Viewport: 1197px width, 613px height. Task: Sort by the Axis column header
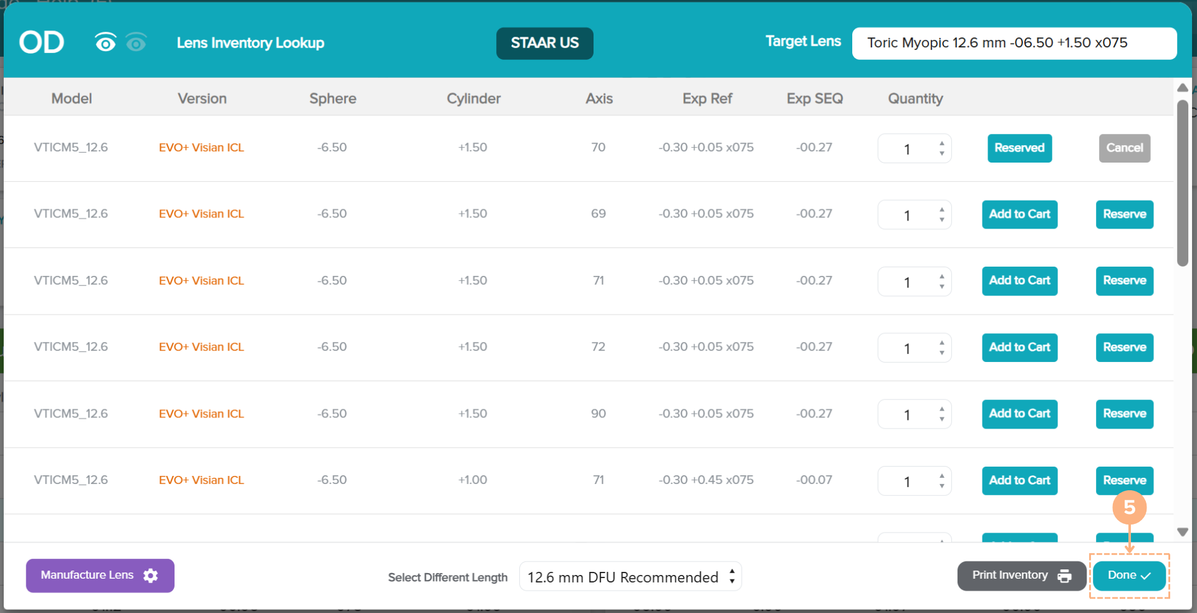pos(598,98)
